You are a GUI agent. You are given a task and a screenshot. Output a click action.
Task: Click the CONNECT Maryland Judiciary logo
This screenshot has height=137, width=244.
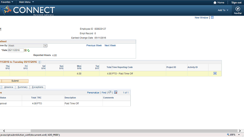coord(28,10)
